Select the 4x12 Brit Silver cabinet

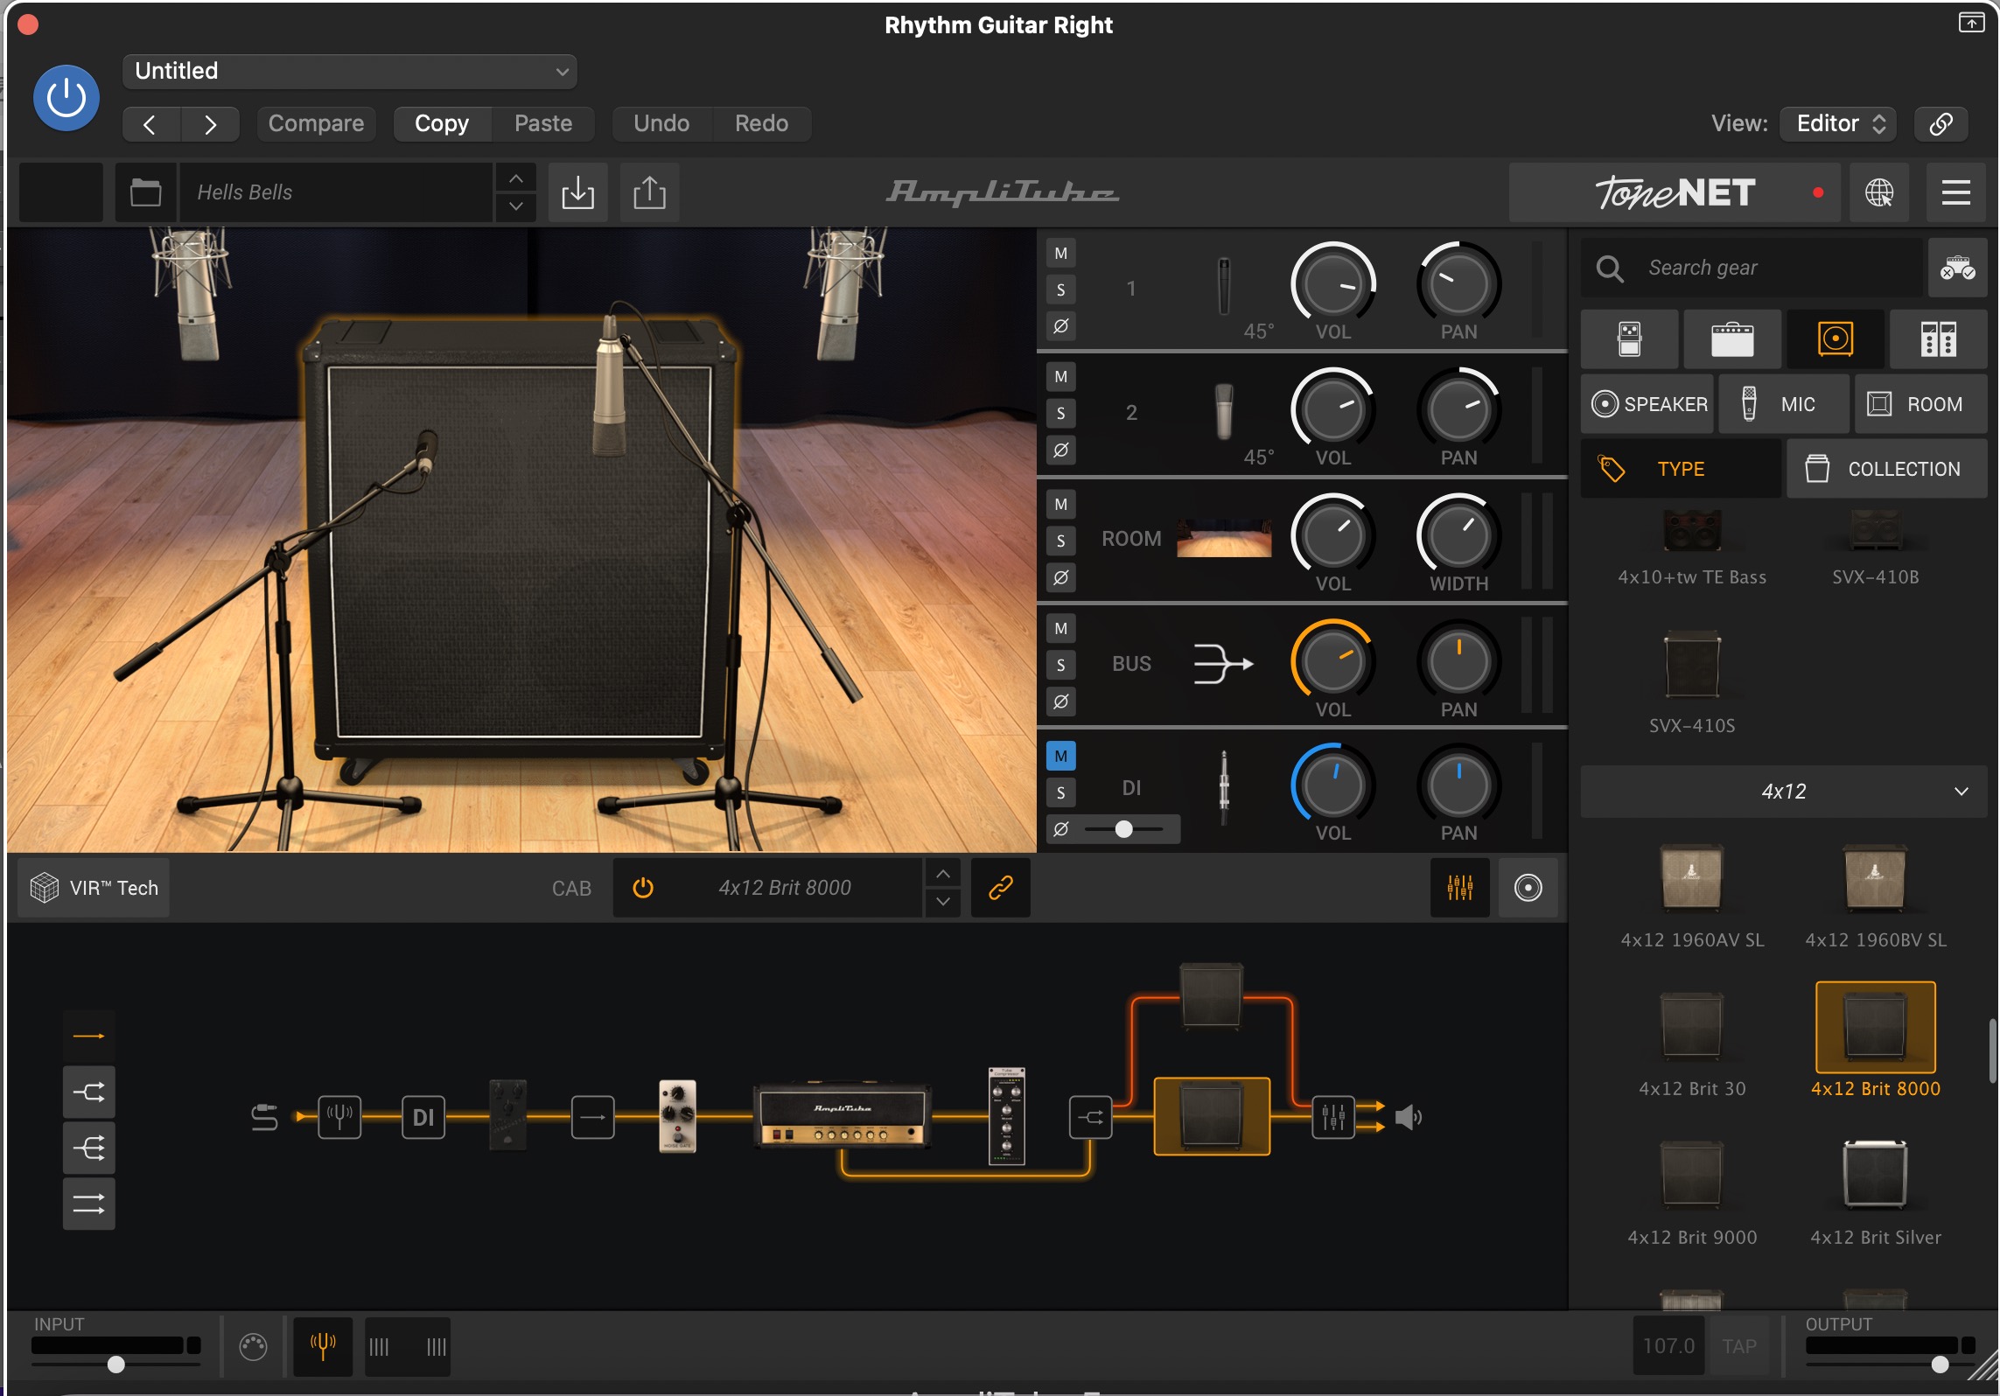1875,1191
